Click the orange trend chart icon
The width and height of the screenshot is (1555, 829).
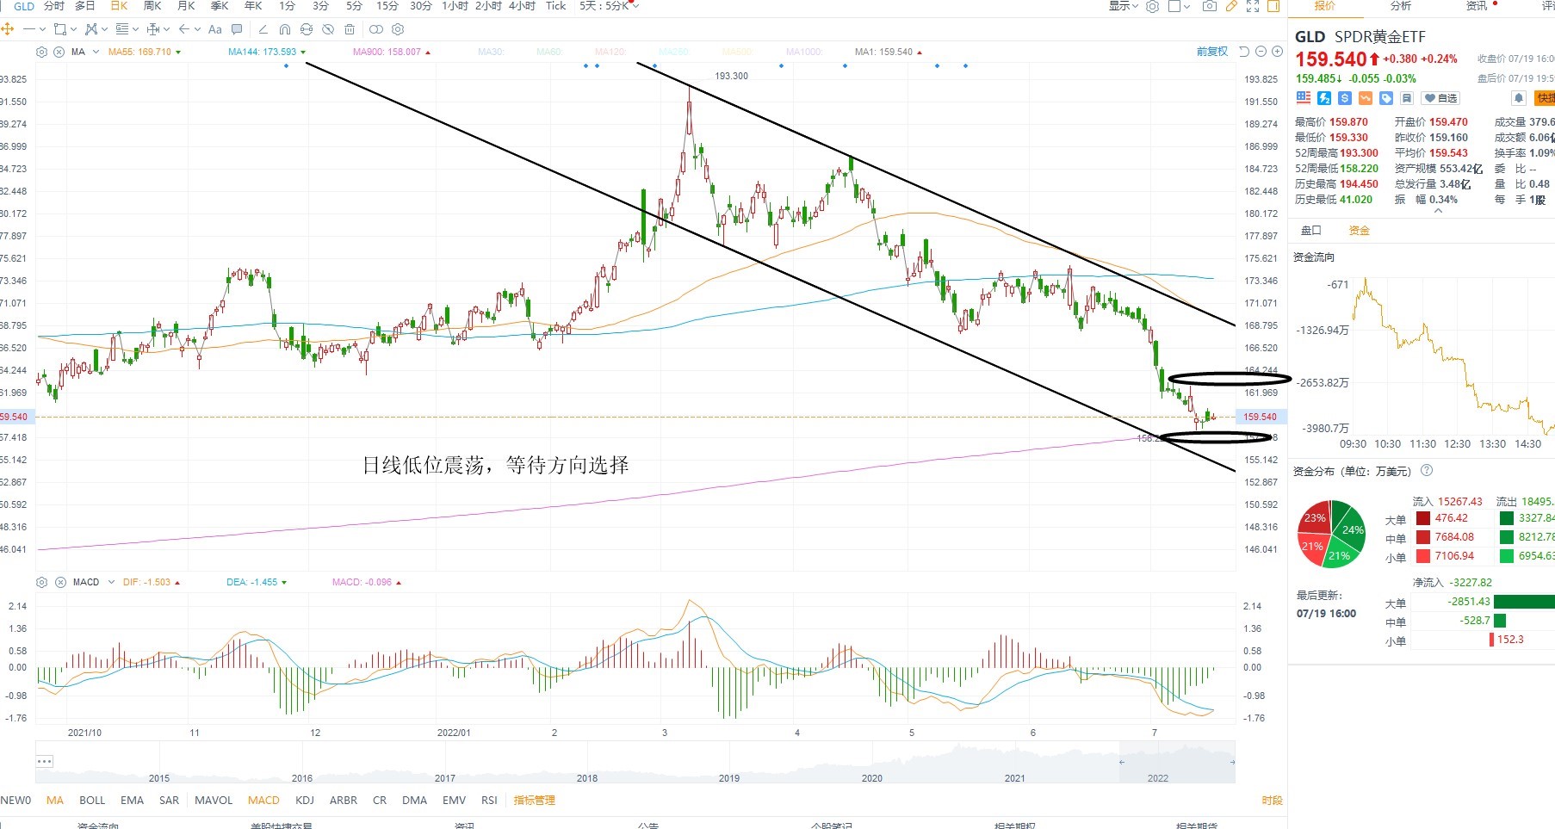click(1366, 98)
